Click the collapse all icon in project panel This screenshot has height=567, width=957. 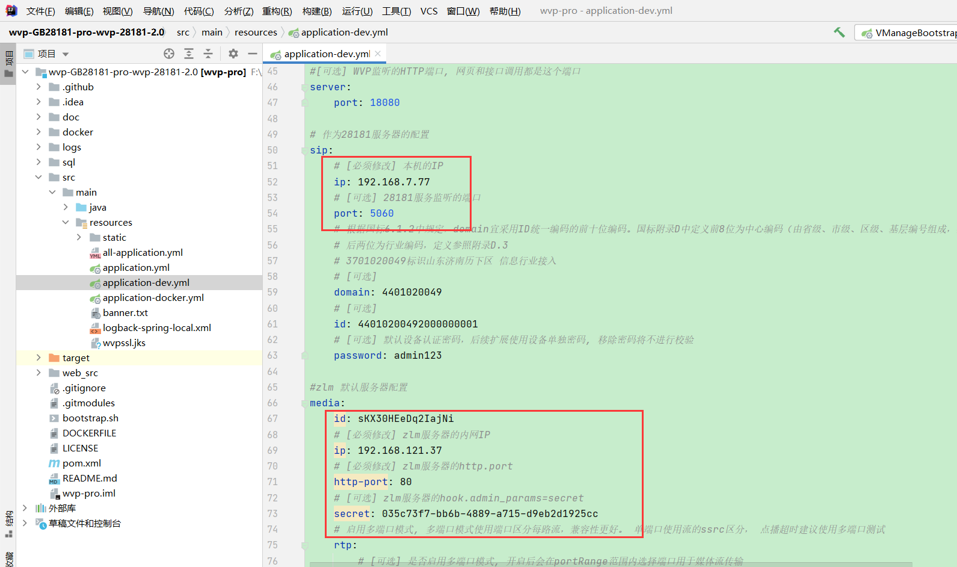(208, 54)
